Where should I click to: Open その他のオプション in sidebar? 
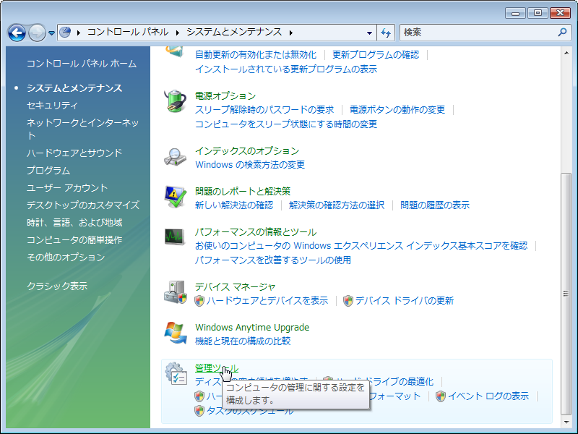66,258
